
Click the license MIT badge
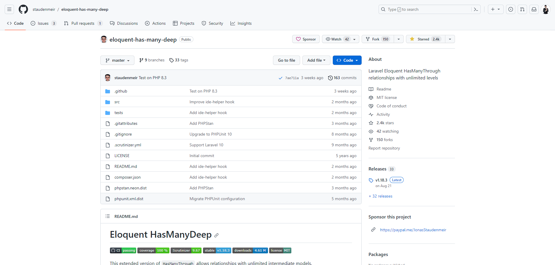(x=280, y=250)
